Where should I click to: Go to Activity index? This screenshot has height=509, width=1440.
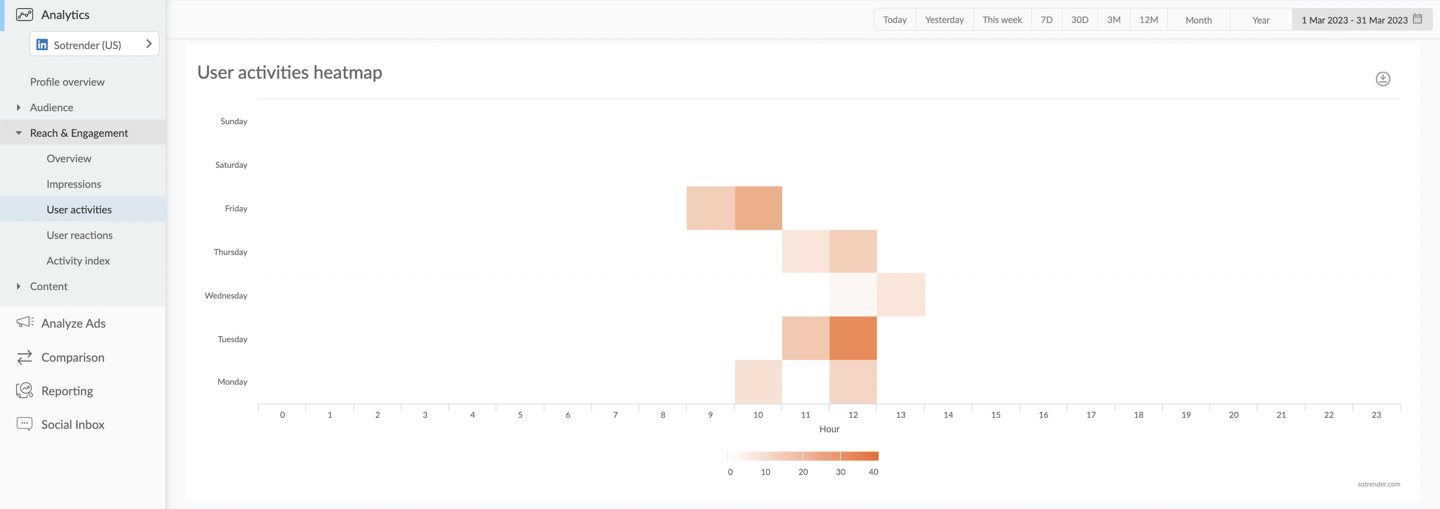pos(78,261)
